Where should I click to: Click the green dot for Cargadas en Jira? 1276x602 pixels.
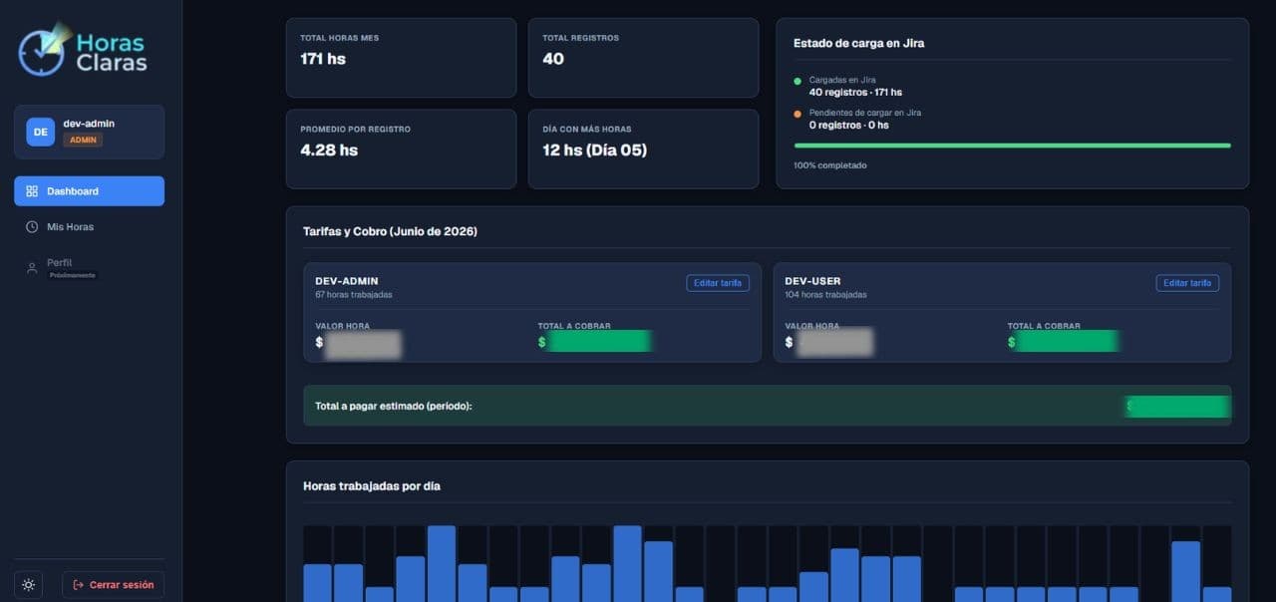797,81
